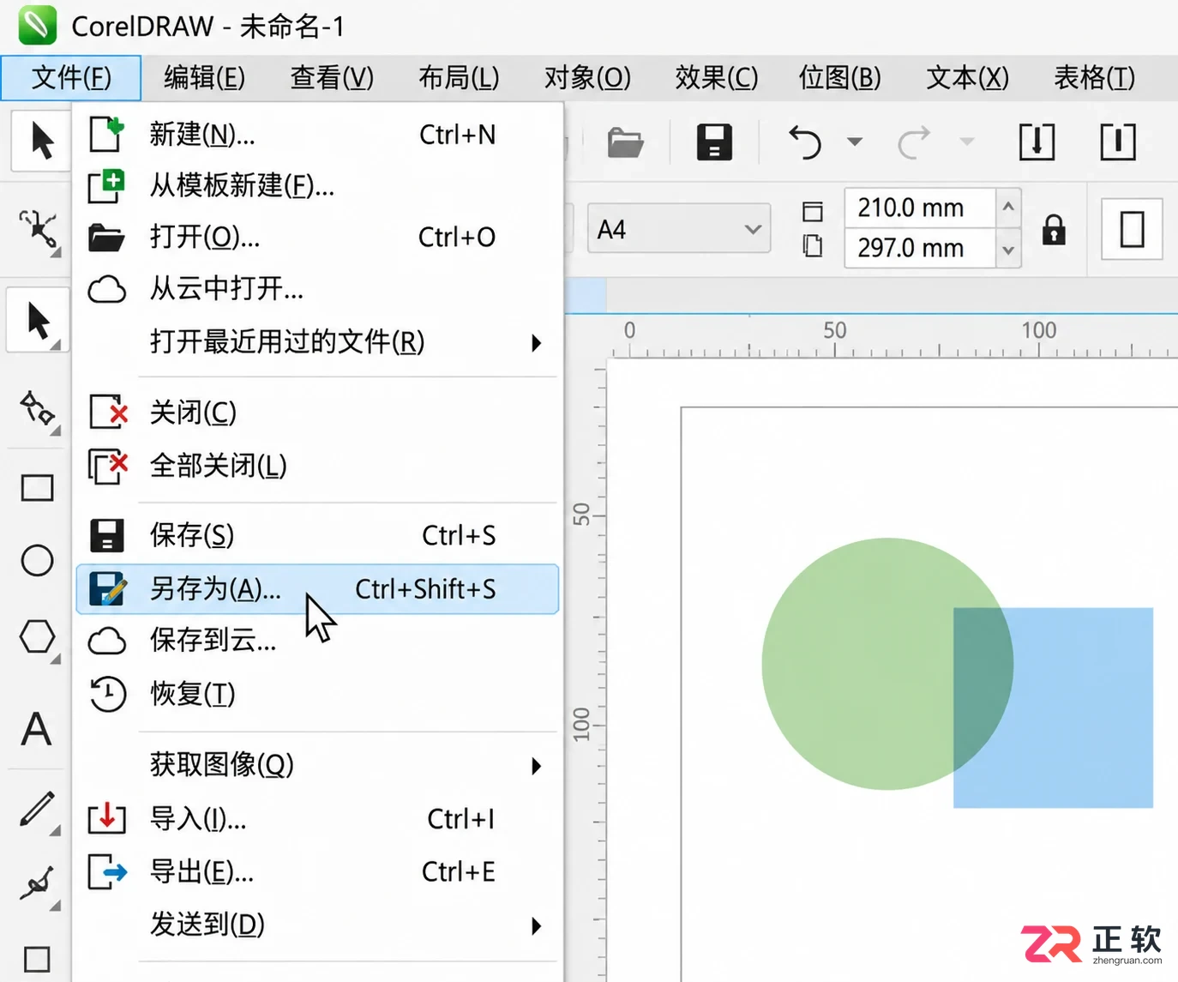Select the Pick tool in the toolbox
This screenshot has height=982, width=1178.
tap(38, 322)
